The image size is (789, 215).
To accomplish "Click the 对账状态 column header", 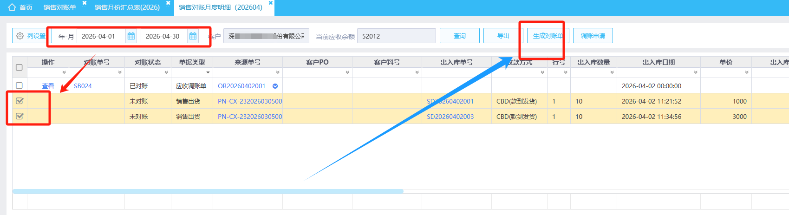I will pos(148,62).
